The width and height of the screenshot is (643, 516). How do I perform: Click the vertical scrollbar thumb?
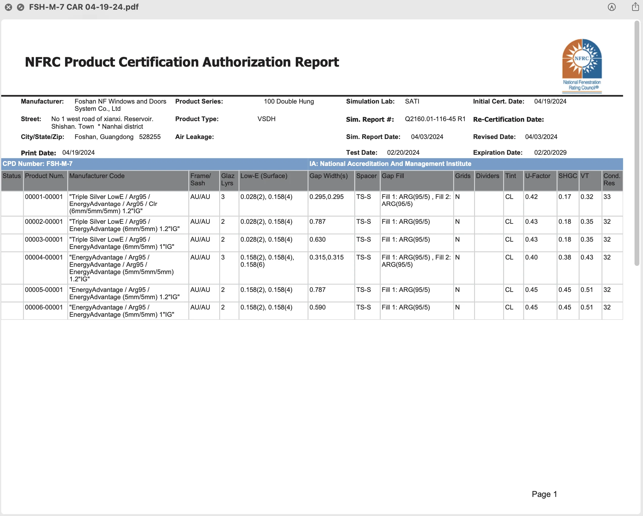tap(637, 142)
